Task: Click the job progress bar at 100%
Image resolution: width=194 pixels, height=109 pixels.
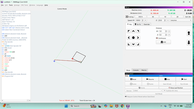Action: tap(161, 76)
